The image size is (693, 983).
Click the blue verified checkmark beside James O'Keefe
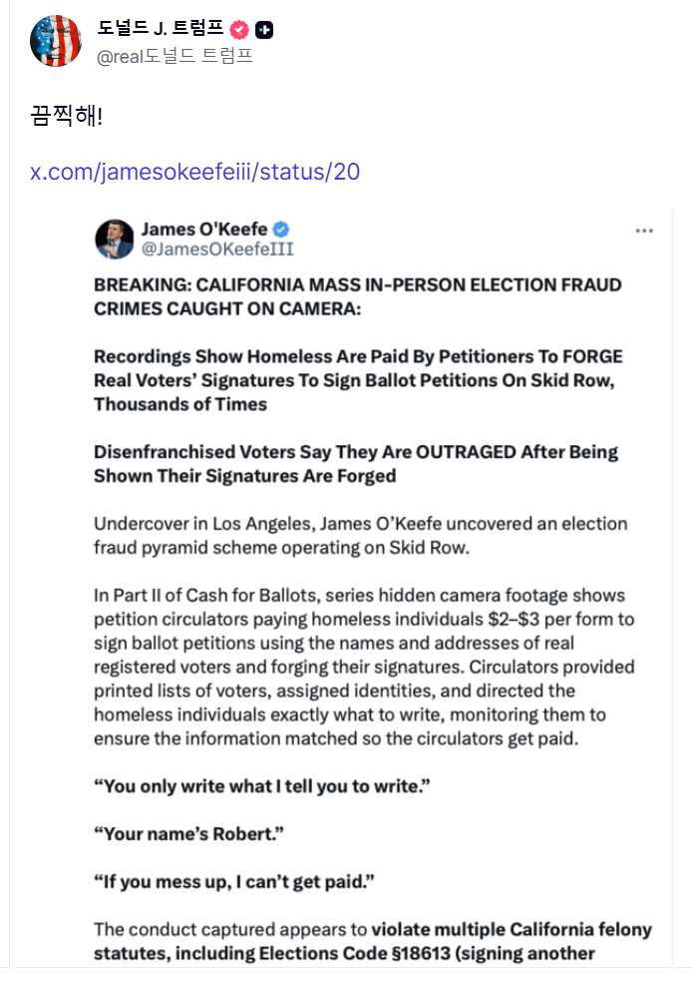coord(282,229)
